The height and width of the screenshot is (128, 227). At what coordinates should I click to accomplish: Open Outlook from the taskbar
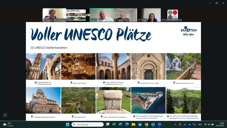pyautogui.click(x=153, y=124)
